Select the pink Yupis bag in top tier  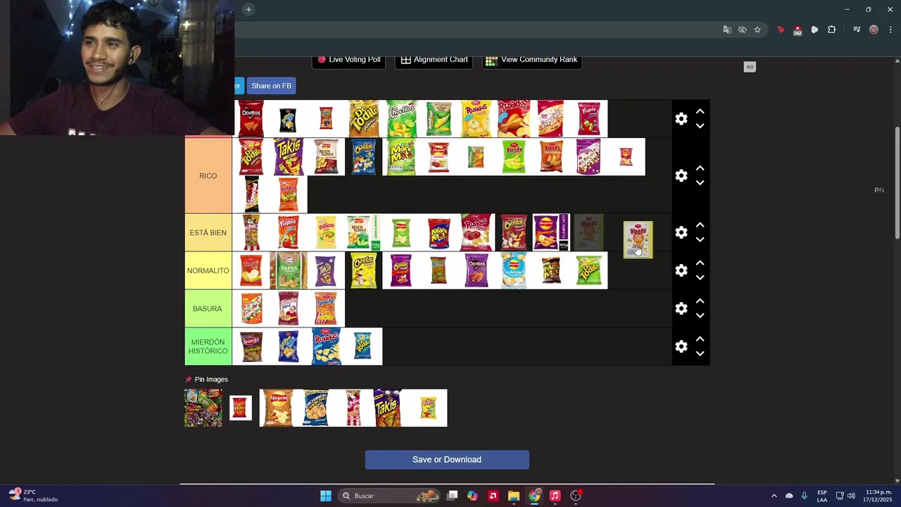tap(588, 118)
